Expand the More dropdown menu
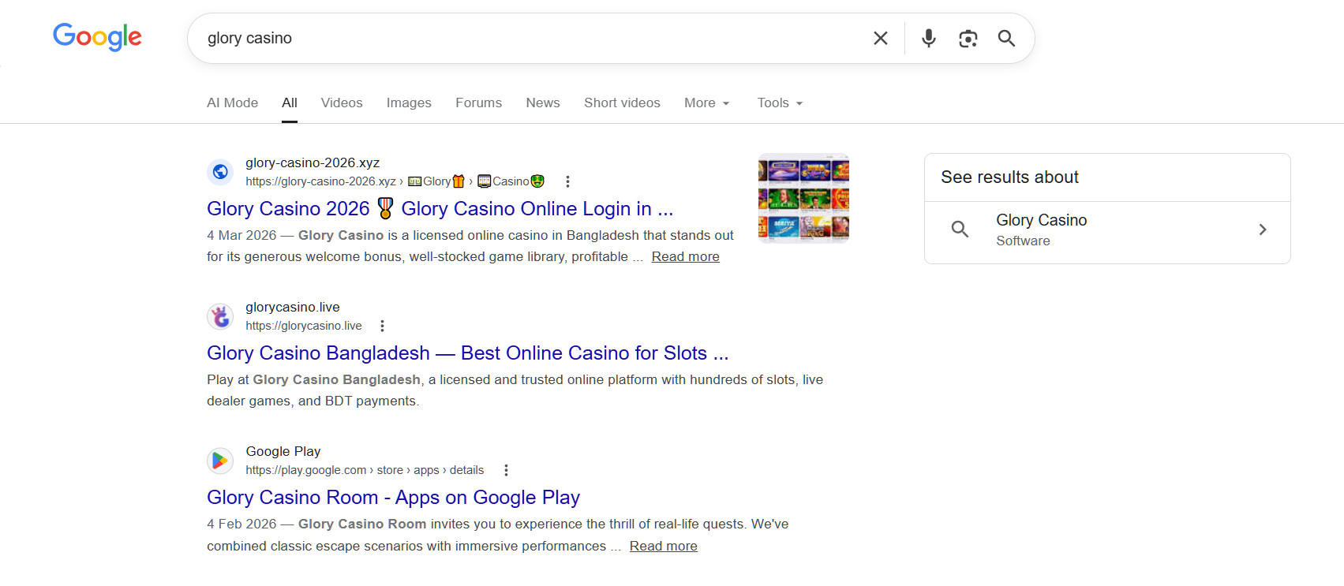Image resolution: width=1344 pixels, height=586 pixels. (x=707, y=103)
